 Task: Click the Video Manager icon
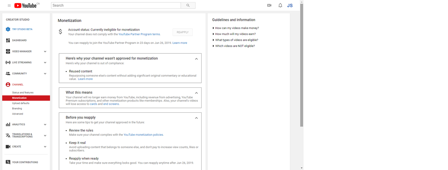coord(8,51)
